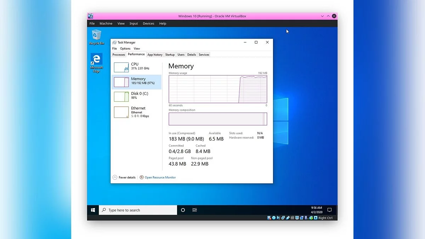Select the Performance tab
The image size is (425, 239).
[x=136, y=54]
